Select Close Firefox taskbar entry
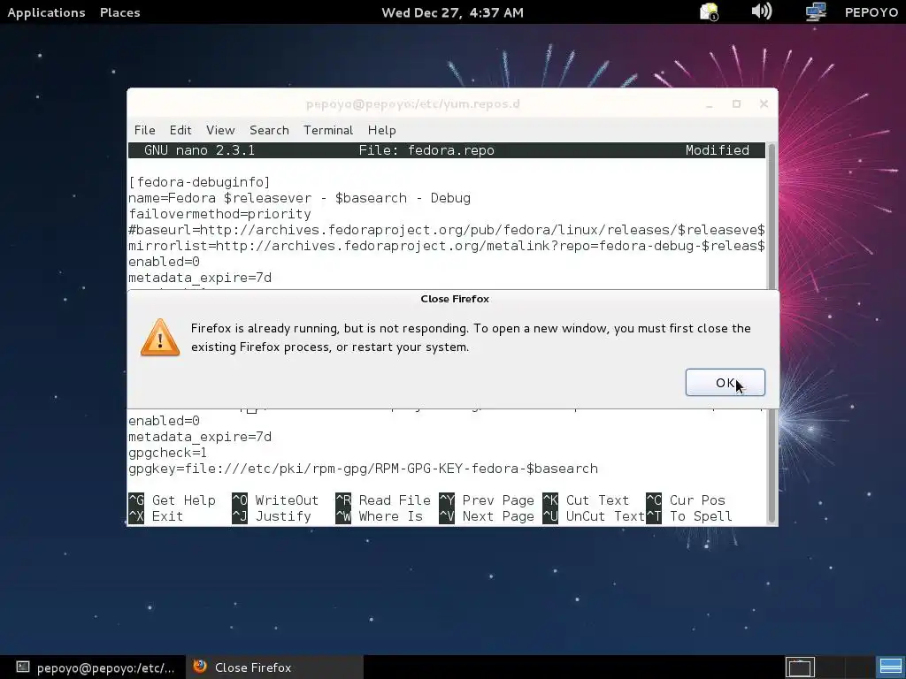Viewport: 906px width, 679px height. 274,668
